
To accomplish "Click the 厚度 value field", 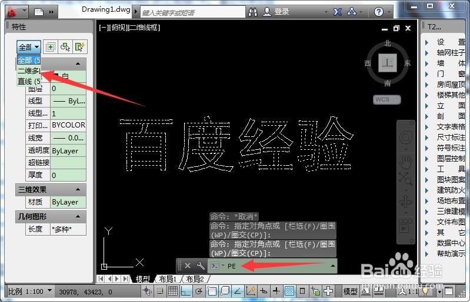I will 68,175.
